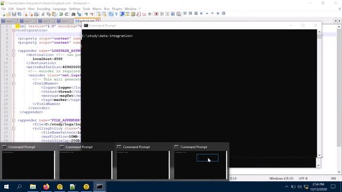Open the Search menu
The height and width of the screenshot is (192, 342).
(x=21, y=9)
